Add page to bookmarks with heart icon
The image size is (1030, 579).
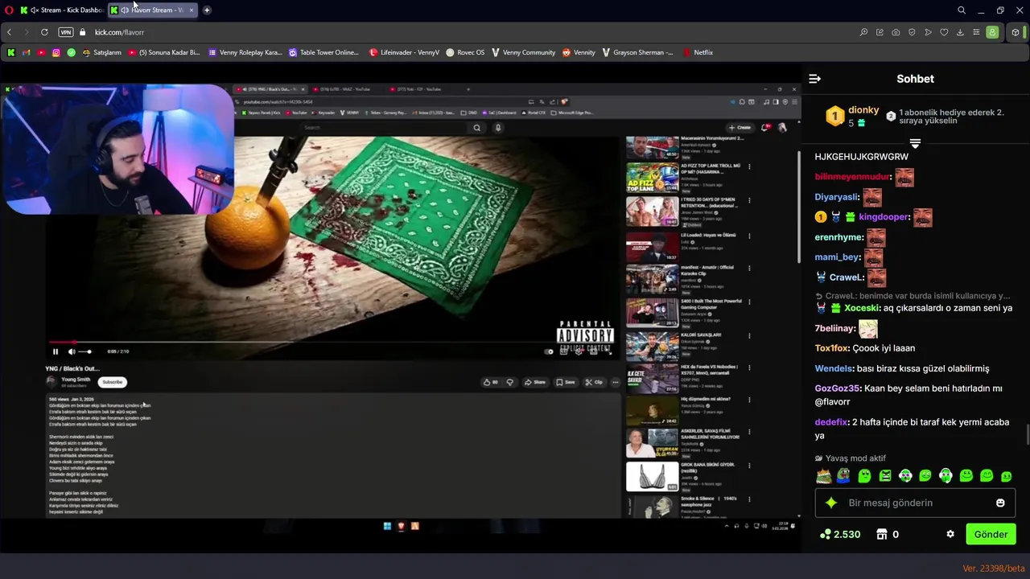[944, 32]
